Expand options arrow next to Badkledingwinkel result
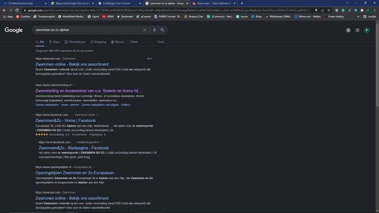 point(101,142)
